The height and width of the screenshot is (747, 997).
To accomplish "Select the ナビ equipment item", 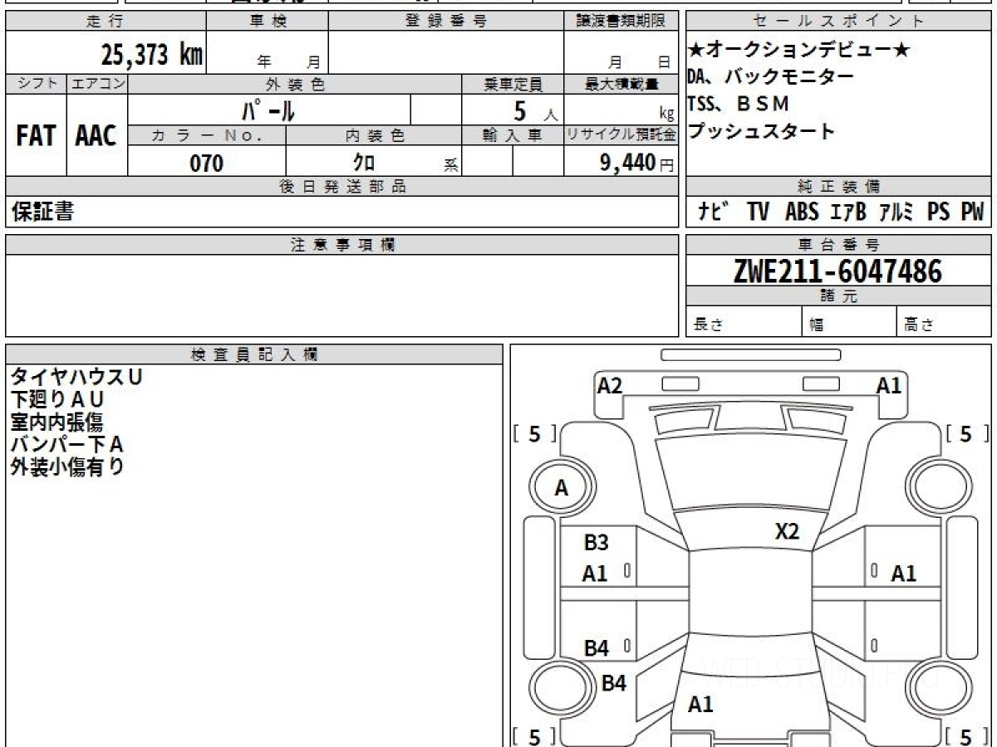I will point(714,212).
